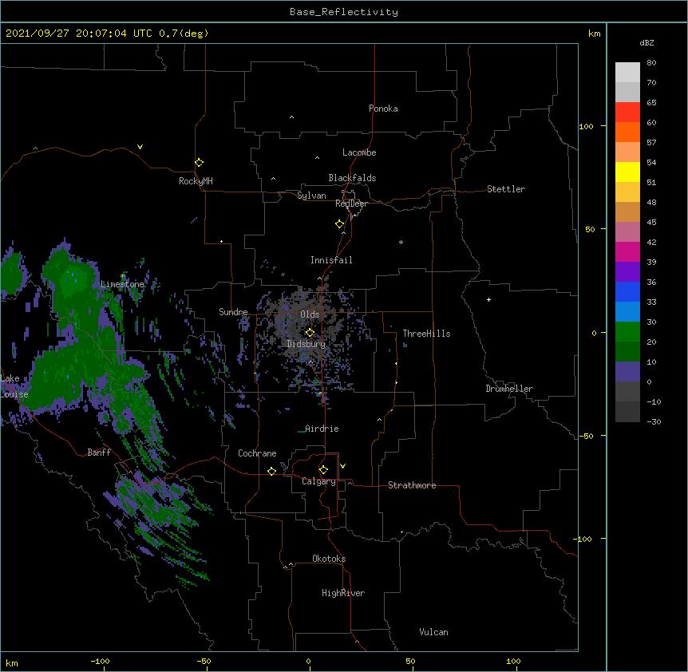Click the Didsbury town label

[x=306, y=344]
